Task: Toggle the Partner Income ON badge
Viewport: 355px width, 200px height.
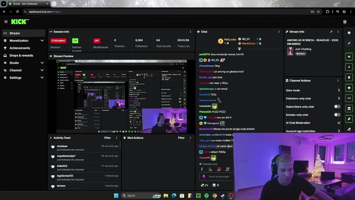Action: [x=75, y=41]
